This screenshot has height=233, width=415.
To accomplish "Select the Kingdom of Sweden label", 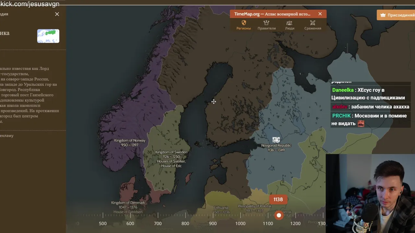I will point(171,159).
